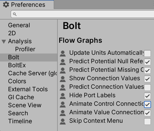Image resolution: width=154 pixels, height=131 pixels.
Task: Click user icon beside Hide Port Labels
Action: (63, 96)
